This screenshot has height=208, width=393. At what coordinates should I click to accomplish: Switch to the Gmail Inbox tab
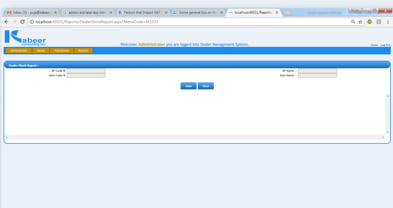[30, 12]
